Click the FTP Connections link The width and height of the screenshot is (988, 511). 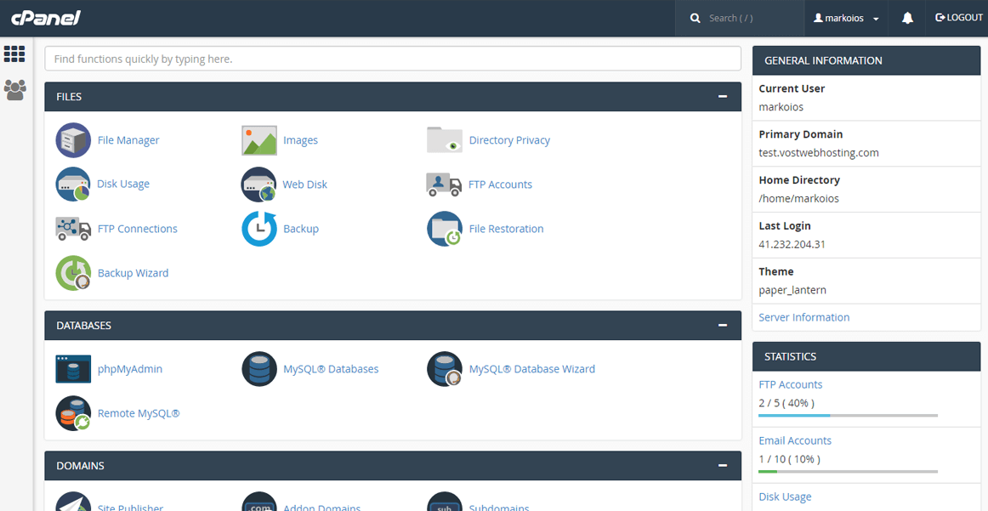138,228
